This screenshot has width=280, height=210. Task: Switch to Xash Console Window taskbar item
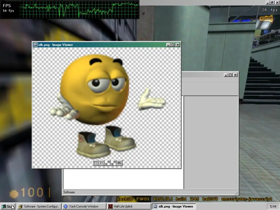(x=84, y=206)
